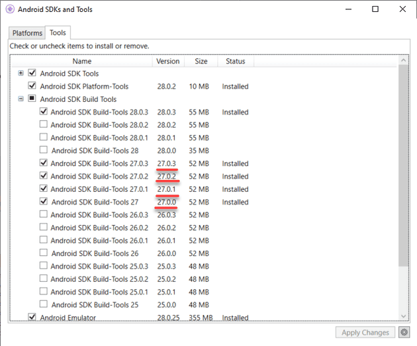Uncheck Android SDK Build-Tools 27 checkbox
The image size is (417, 346).
pyautogui.click(x=43, y=201)
